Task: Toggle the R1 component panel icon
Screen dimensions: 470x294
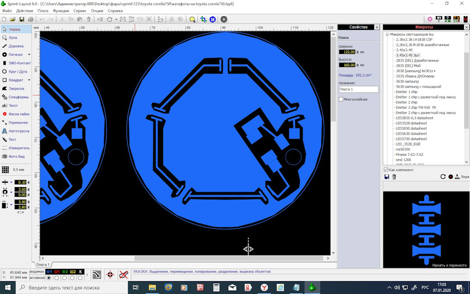Action: [x=439, y=19]
